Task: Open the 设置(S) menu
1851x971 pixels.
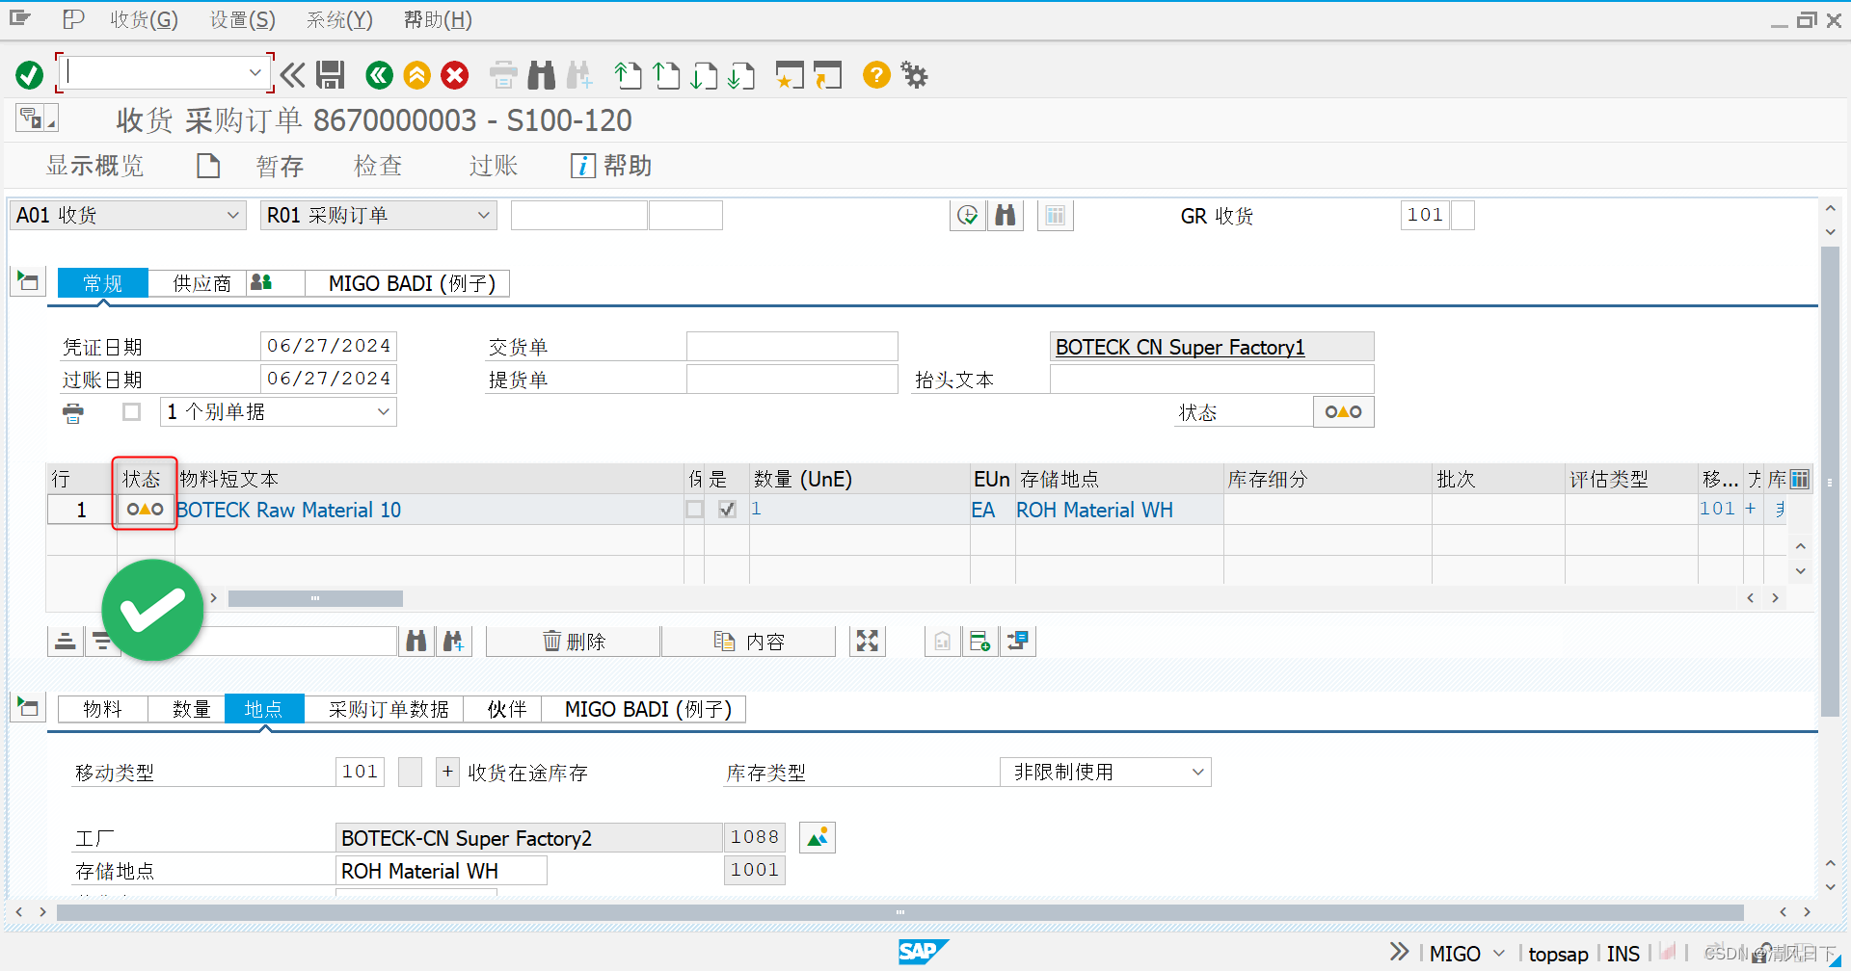Action: tap(243, 20)
